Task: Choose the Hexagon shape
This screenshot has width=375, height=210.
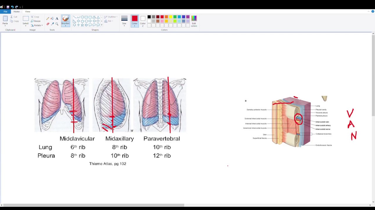Action: click(86, 21)
